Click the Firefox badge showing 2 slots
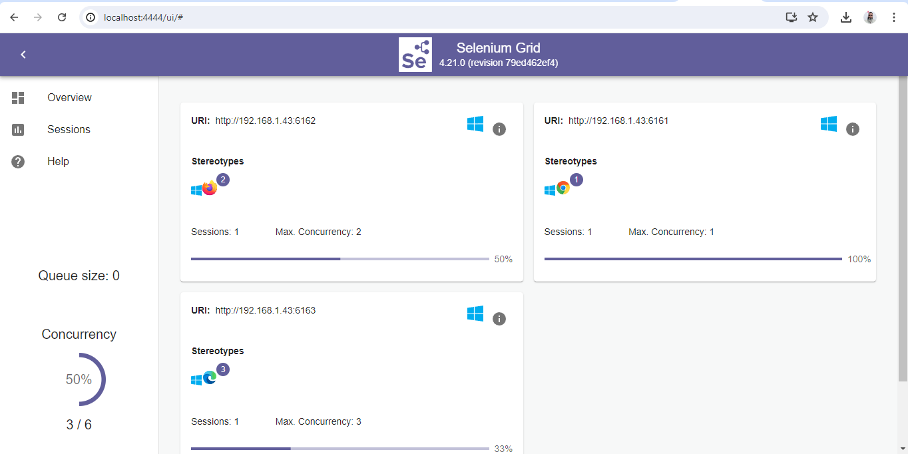Image resolution: width=908 pixels, height=454 pixels. (222, 179)
